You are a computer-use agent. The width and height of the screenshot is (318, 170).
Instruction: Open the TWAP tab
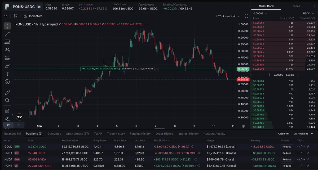click(x=98, y=134)
